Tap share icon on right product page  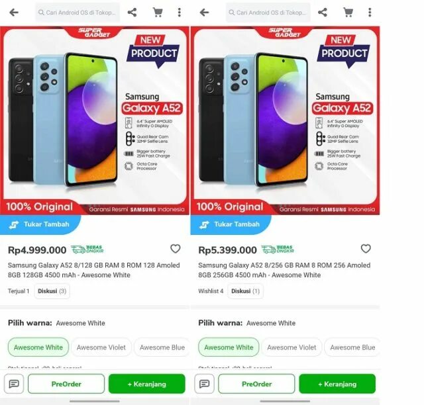click(323, 12)
